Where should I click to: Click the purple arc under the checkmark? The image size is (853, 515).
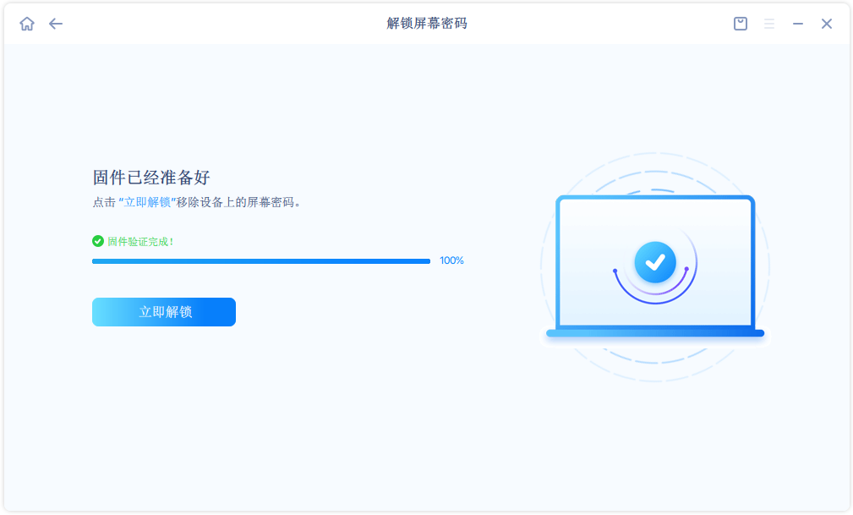tap(651, 296)
